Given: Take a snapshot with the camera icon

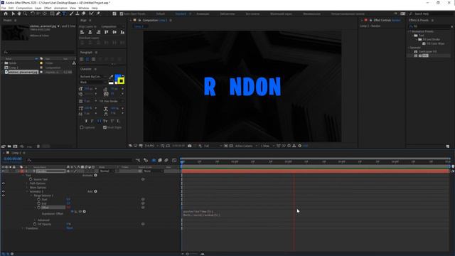Looking at the screenshot, I should 190,146.
